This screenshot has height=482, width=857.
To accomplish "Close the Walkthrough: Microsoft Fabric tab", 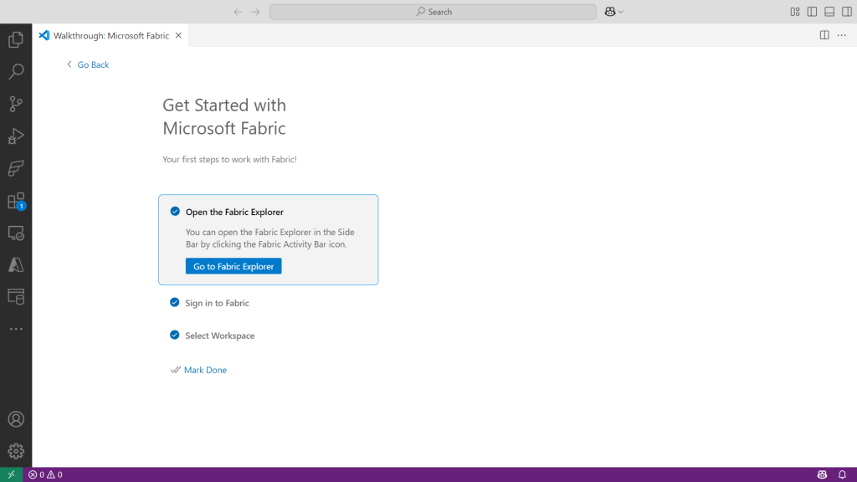I will click(178, 35).
